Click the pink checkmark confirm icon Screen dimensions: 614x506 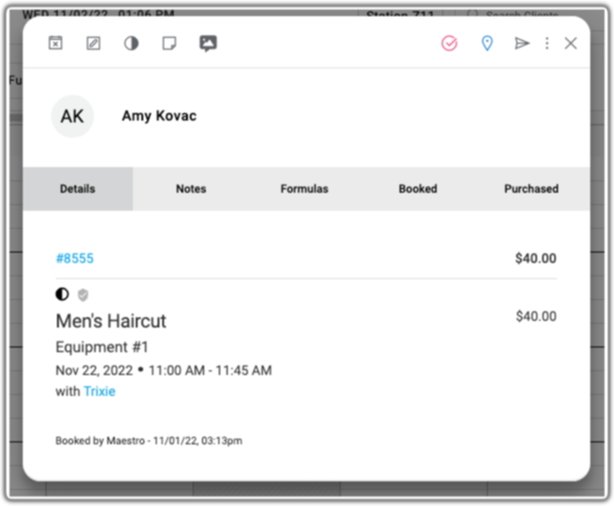click(x=450, y=43)
